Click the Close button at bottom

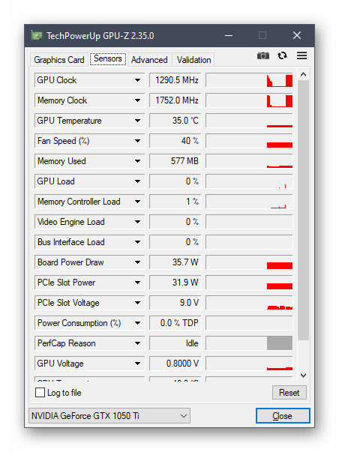pos(283,416)
